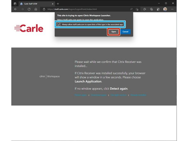Click the Carle logo

(29, 28)
